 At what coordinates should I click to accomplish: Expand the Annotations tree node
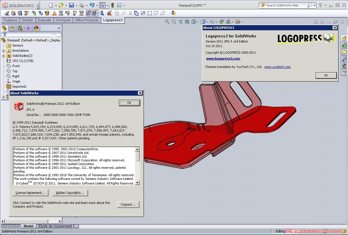click(x=3, y=51)
